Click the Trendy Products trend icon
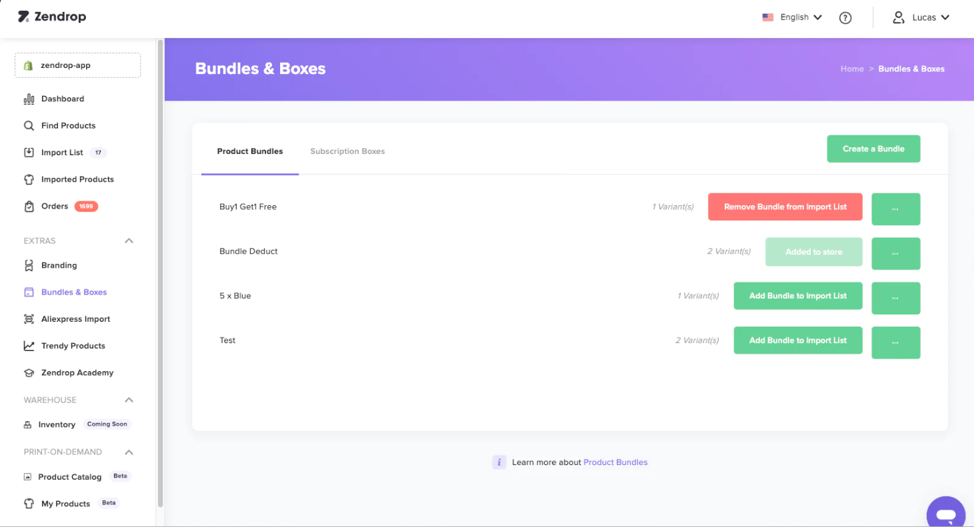The height and width of the screenshot is (527, 974). point(29,346)
